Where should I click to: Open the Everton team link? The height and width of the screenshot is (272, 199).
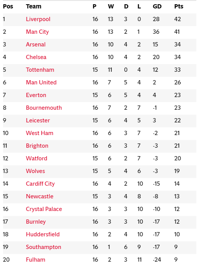[36, 95]
